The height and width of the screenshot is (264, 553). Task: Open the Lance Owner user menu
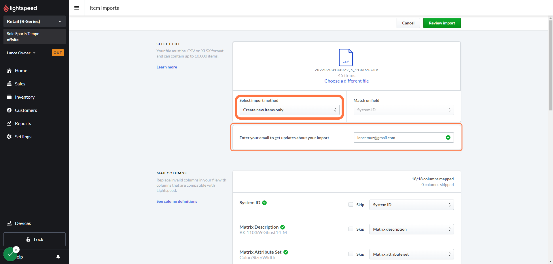pyautogui.click(x=21, y=53)
